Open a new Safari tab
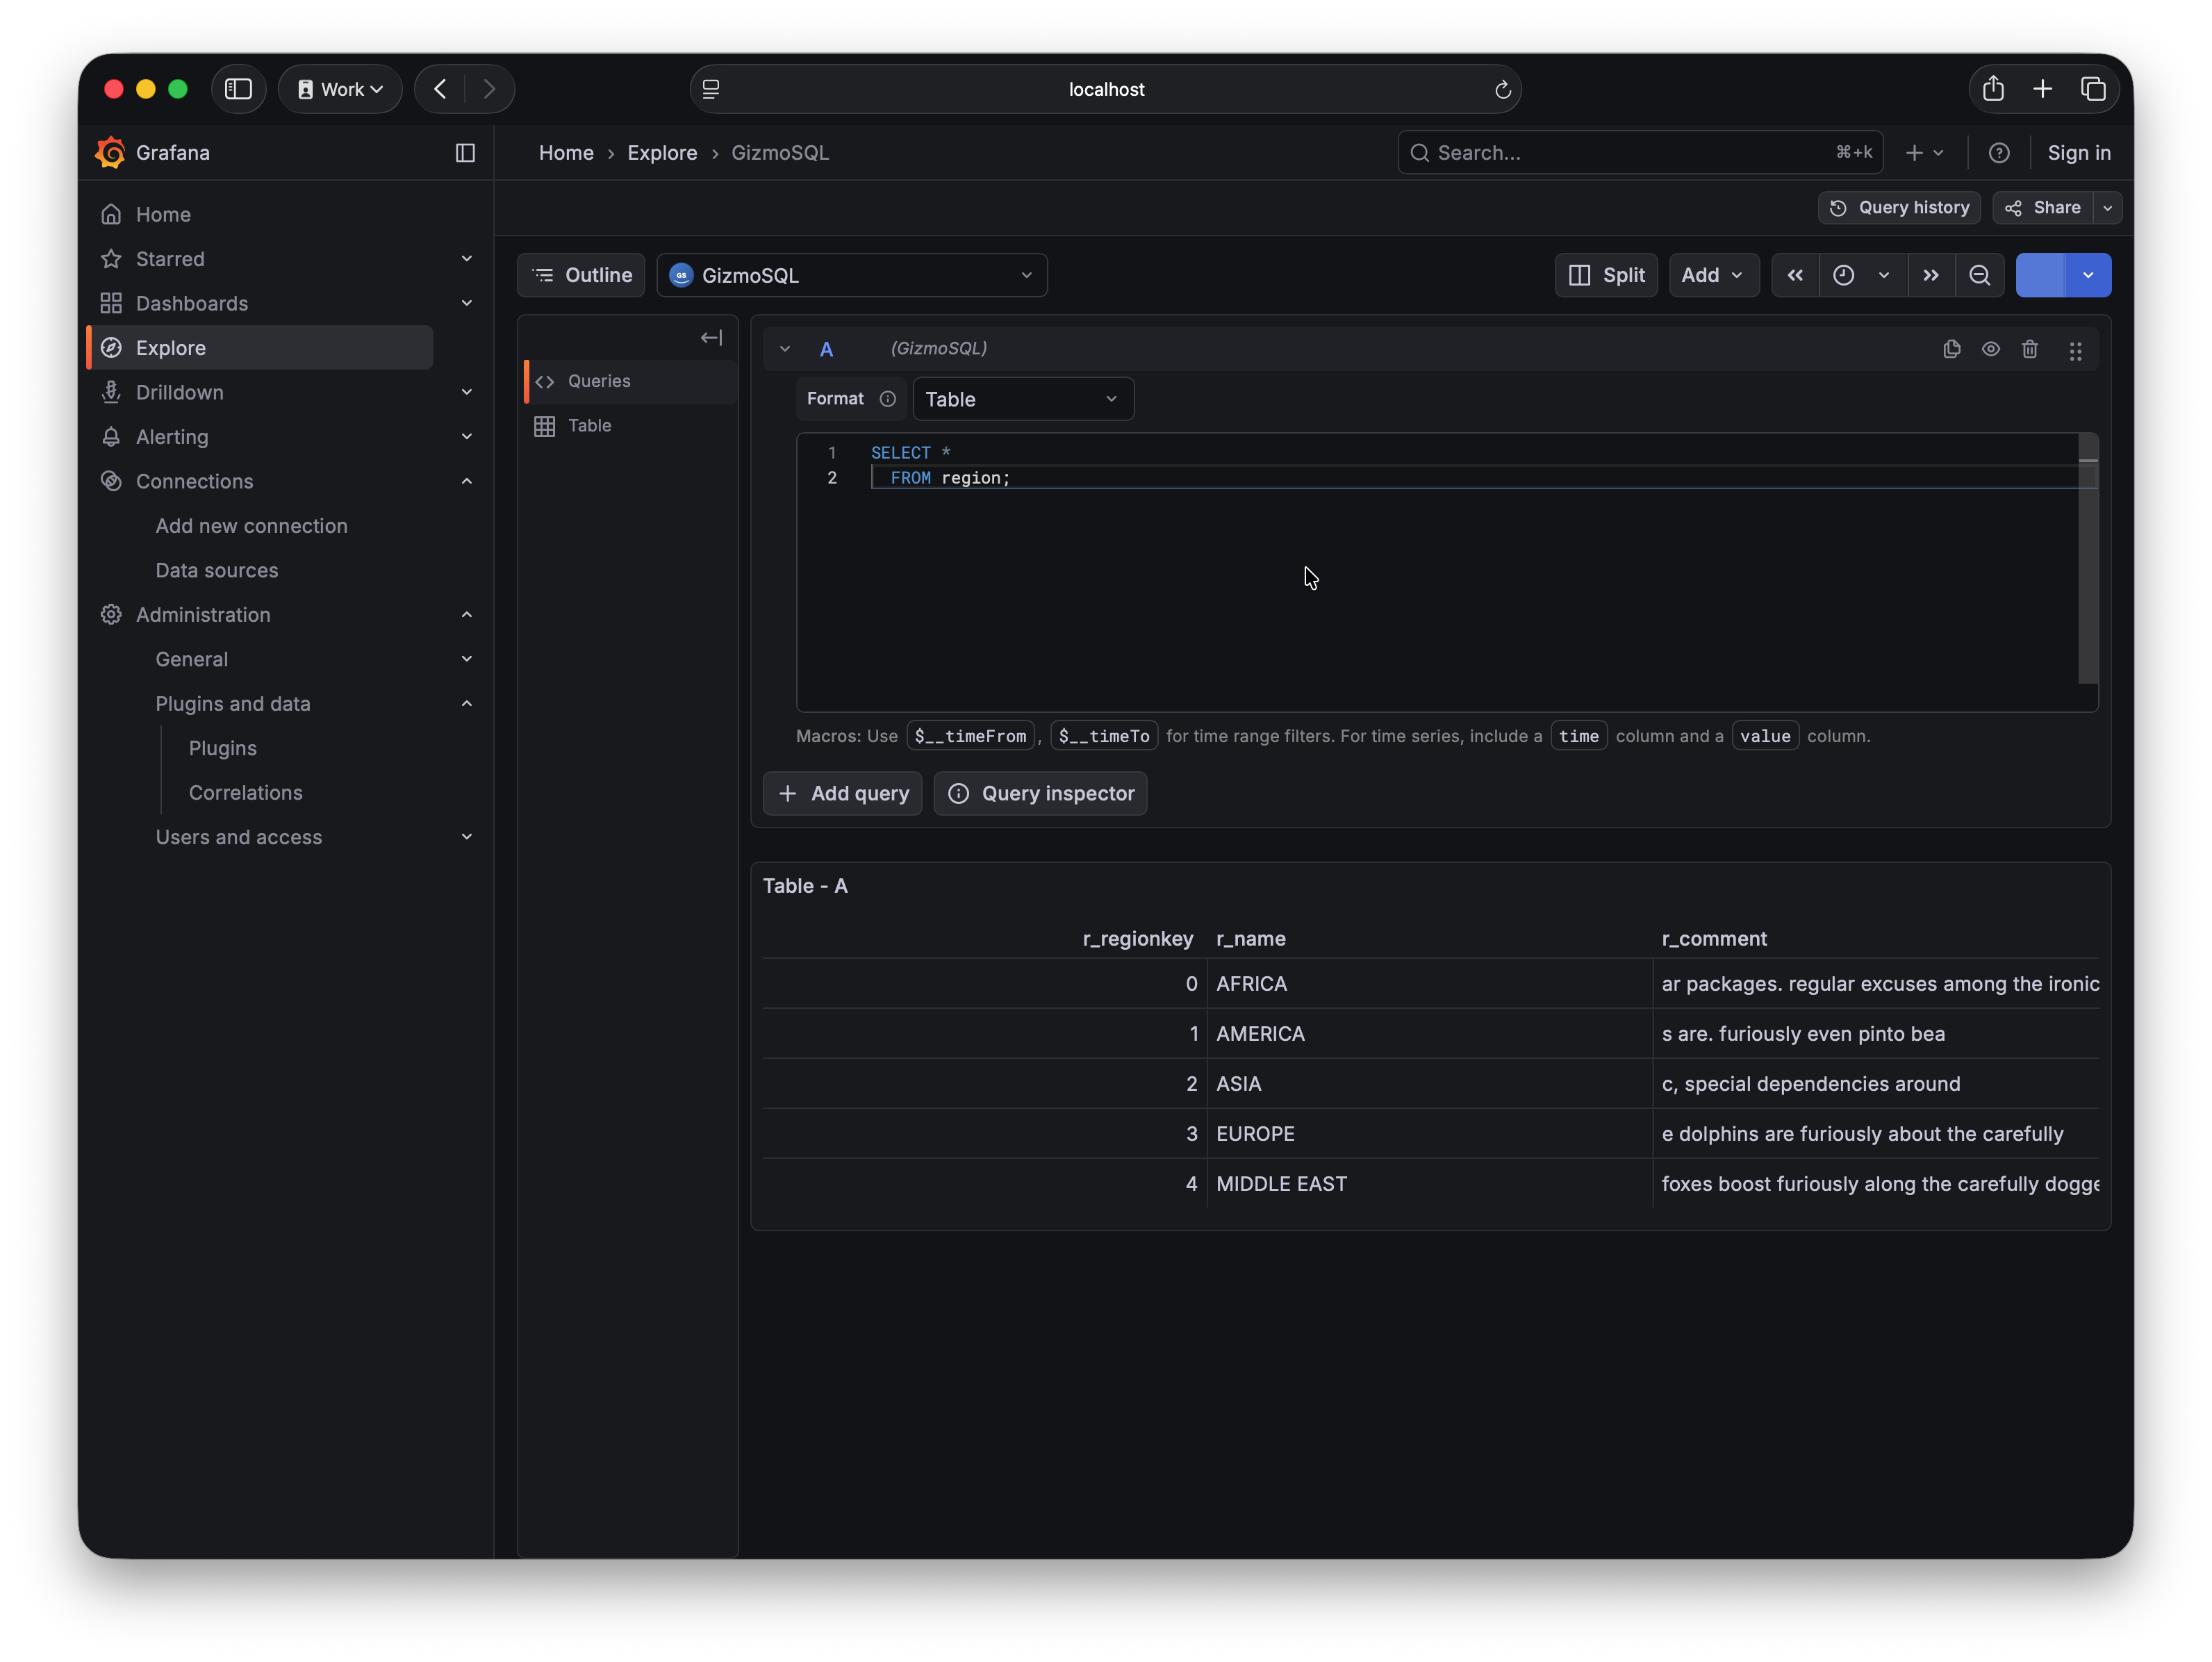The height and width of the screenshot is (1662, 2212). click(x=2043, y=89)
